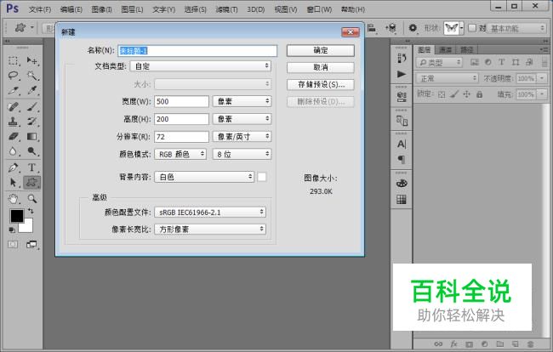Select the Lasso tool

tap(14, 76)
